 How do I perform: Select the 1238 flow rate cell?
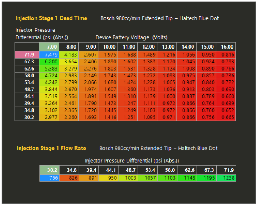pos(226,178)
